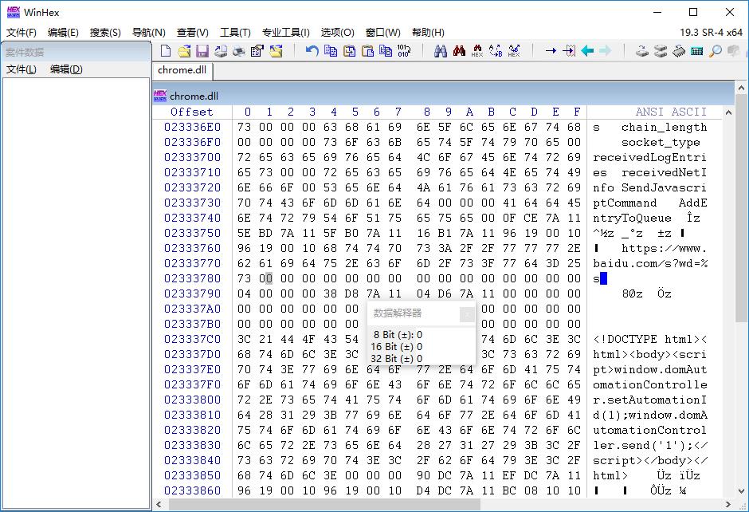The width and height of the screenshot is (749, 512).
Task: Click the '16 Bit (±) 0' interpreter value
Action: (397, 347)
